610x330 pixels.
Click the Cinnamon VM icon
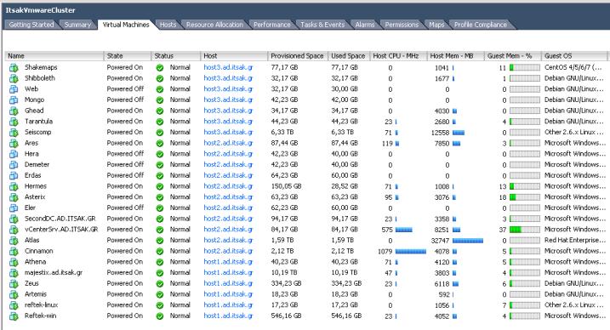tap(14, 251)
